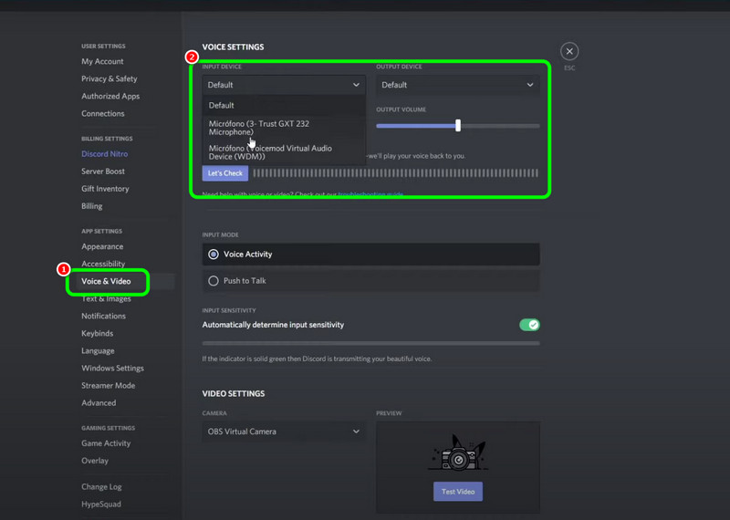
Task: Open My Account settings page
Action: (x=102, y=62)
